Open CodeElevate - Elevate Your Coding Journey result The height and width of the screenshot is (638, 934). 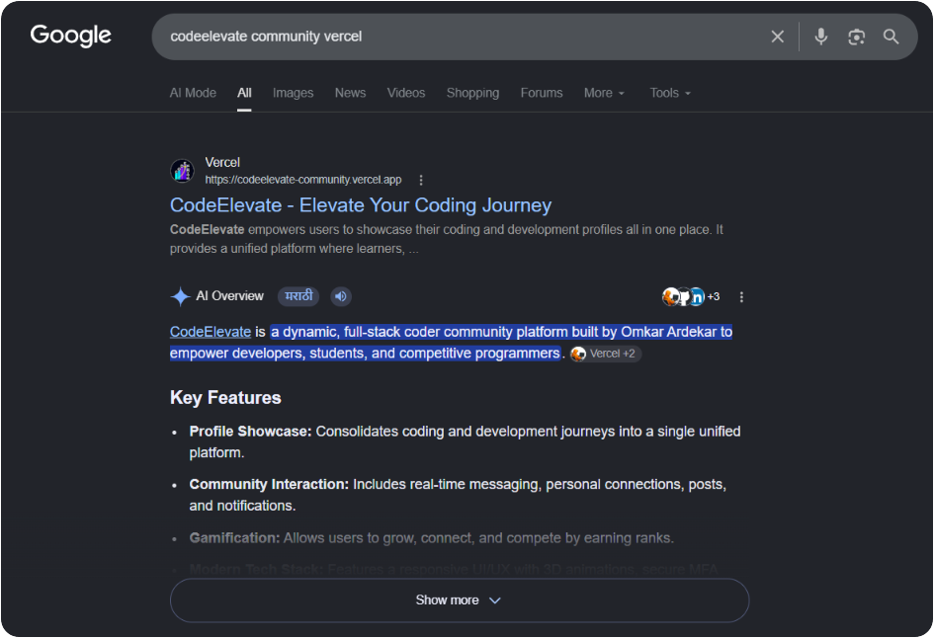tap(361, 205)
